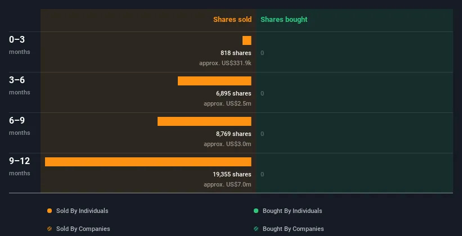
Task: Select the 0–3 months row label
Action: click(17, 40)
